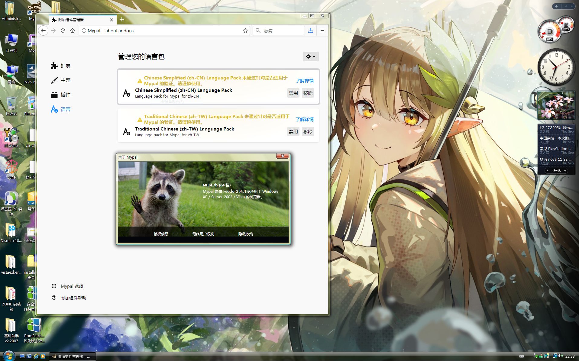The height and width of the screenshot is (361, 579).
Task: Switch to the 插件 plugins category
Action: 60,95
